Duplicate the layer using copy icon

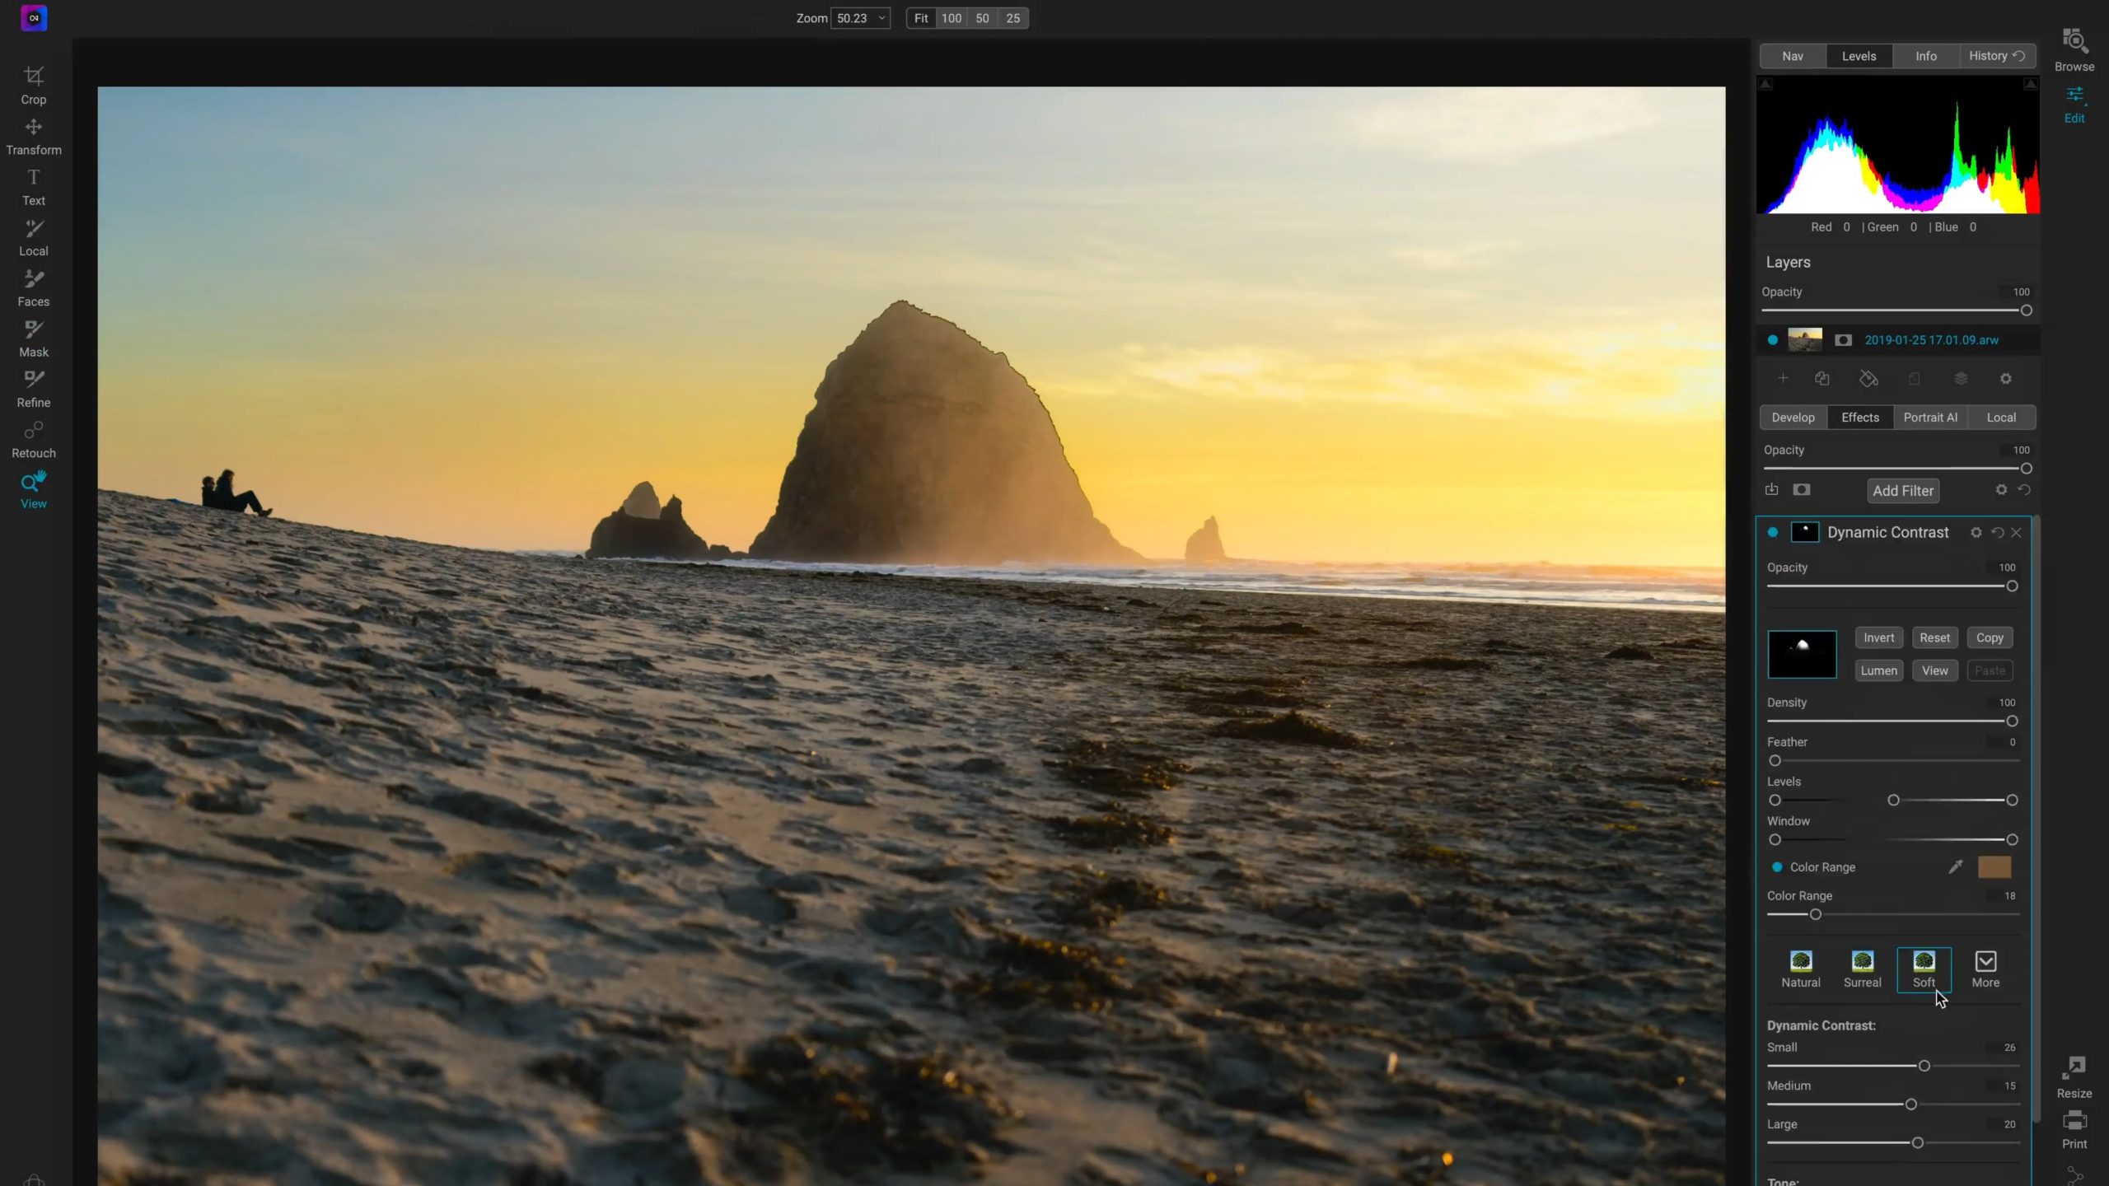1822,379
